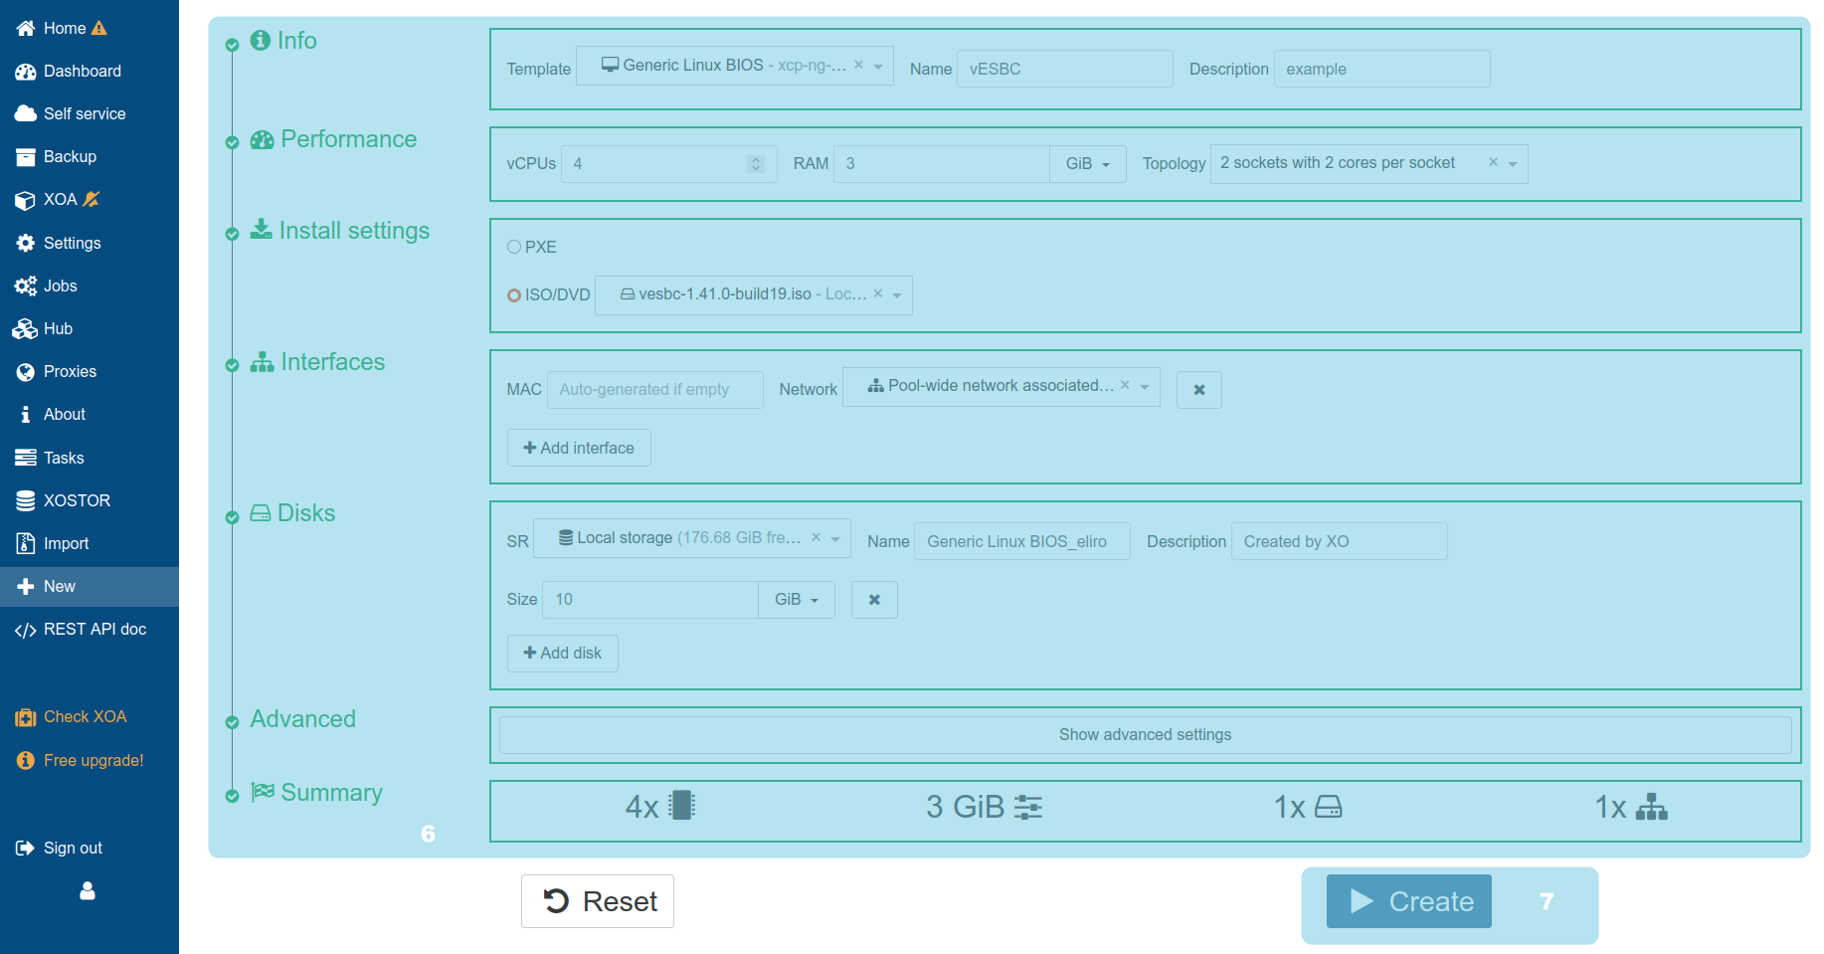Image resolution: width=1824 pixels, height=954 pixels.
Task: Clear the selected ISO image
Action: point(878,293)
